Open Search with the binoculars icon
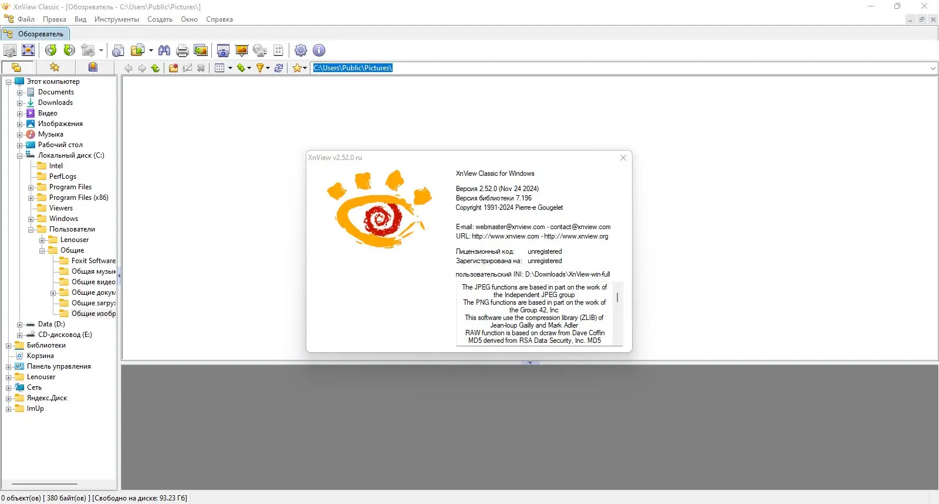Viewport: 939px width, 504px height. 164,50
